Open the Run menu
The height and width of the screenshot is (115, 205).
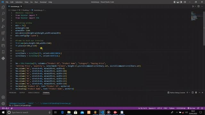[36, 2]
